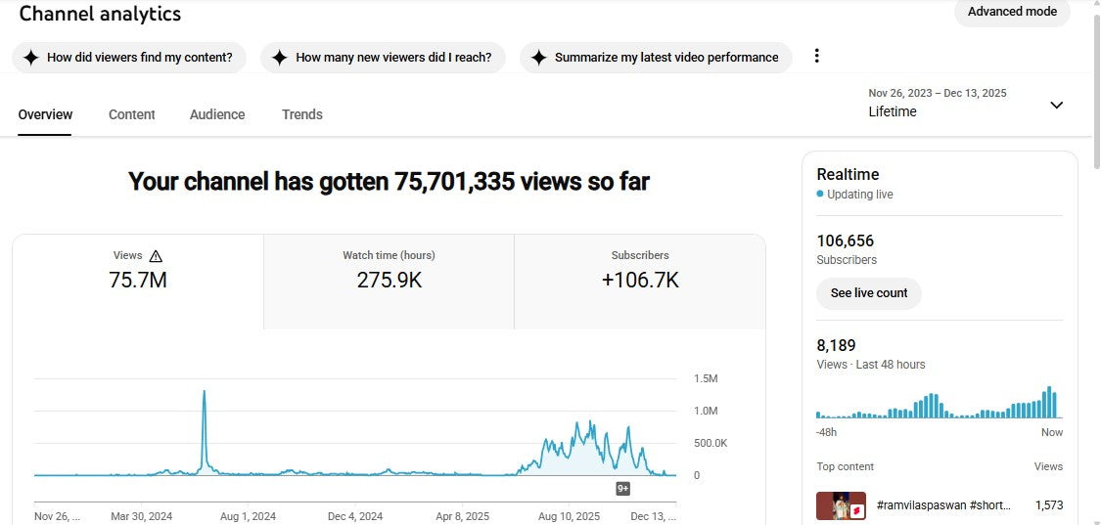Click sparkle icon on "How many new viewers" chip

(280, 58)
